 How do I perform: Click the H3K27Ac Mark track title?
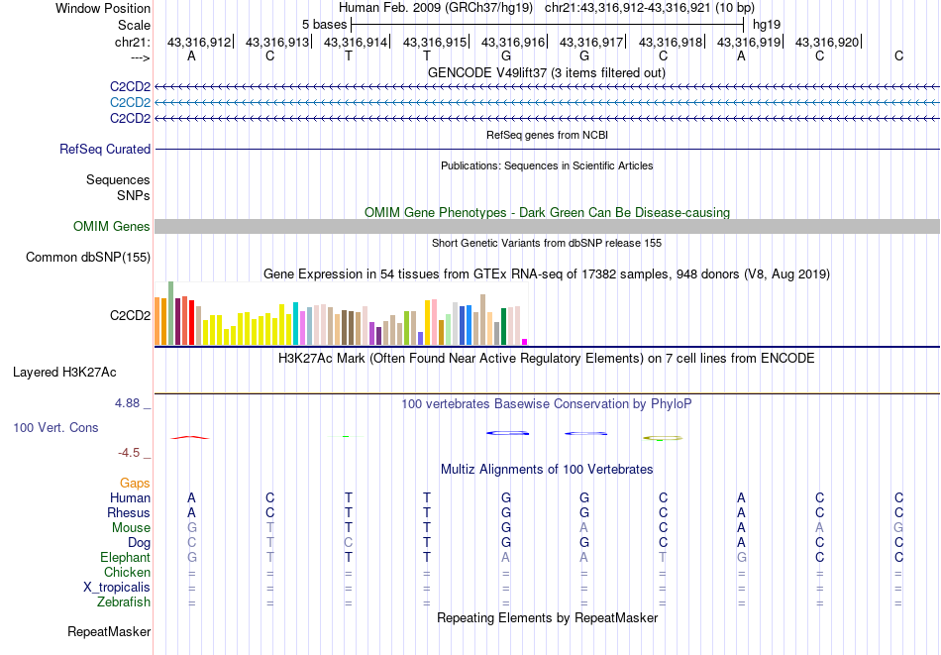click(x=547, y=359)
